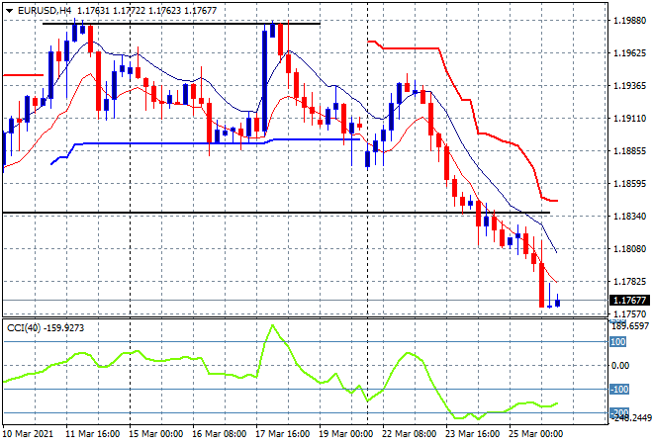Click the 25 Mar 00:00 time label
The height and width of the screenshot is (445, 653).
point(535,434)
